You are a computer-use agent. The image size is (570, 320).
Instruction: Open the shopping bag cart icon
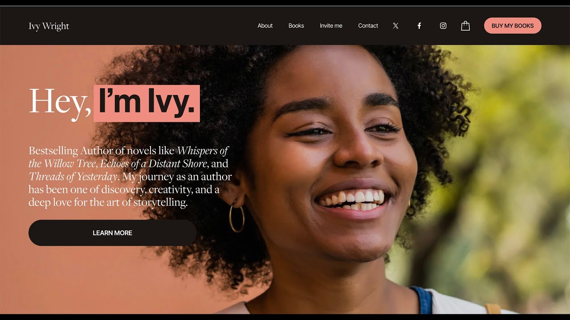[465, 26]
